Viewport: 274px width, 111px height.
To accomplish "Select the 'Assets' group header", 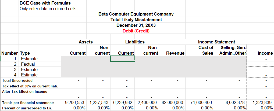I will [86, 42].
